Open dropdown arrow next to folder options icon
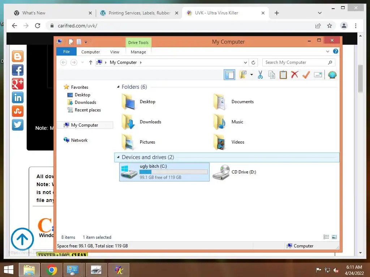 point(251,75)
